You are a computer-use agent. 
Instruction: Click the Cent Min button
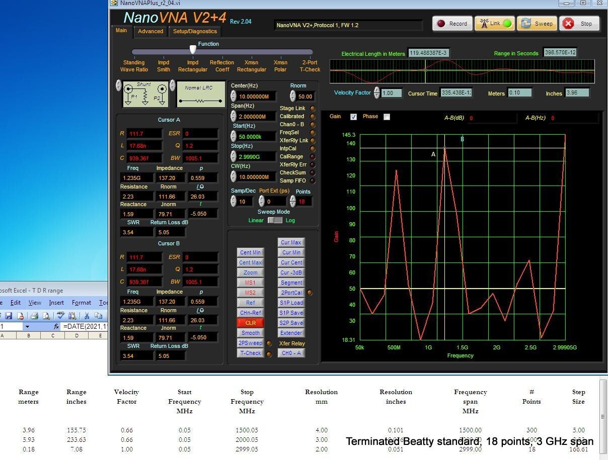point(250,252)
